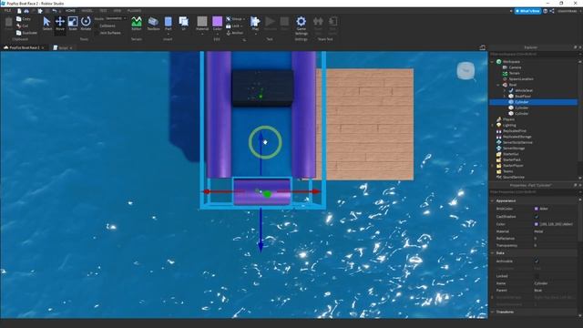Click the Anchor button
583x328 pixels.
[235, 33]
